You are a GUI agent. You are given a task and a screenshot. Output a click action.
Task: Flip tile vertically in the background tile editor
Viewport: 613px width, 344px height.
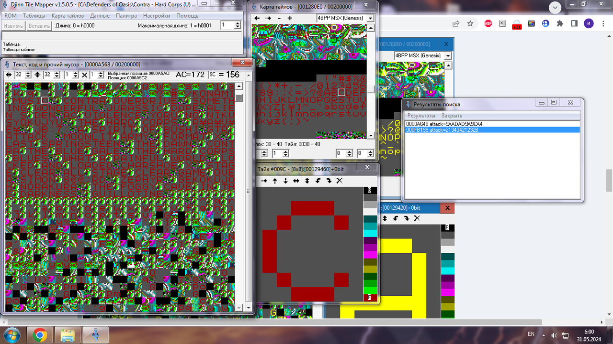coord(385,218)
